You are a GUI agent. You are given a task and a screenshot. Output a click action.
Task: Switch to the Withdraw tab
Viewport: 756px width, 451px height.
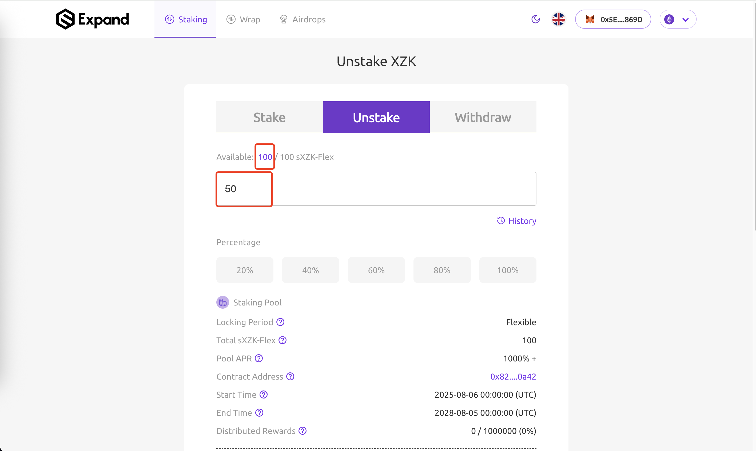[483, 117]
